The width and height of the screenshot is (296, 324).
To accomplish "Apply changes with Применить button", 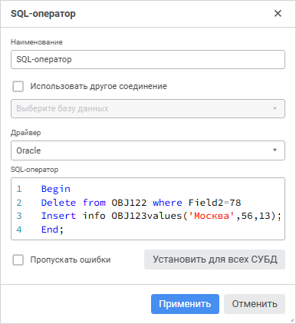I will point(185,304).
